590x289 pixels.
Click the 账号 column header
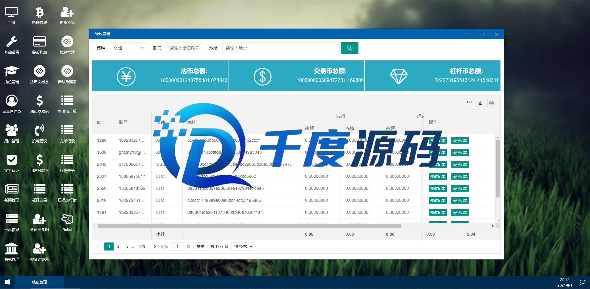[x=133, y=122]
